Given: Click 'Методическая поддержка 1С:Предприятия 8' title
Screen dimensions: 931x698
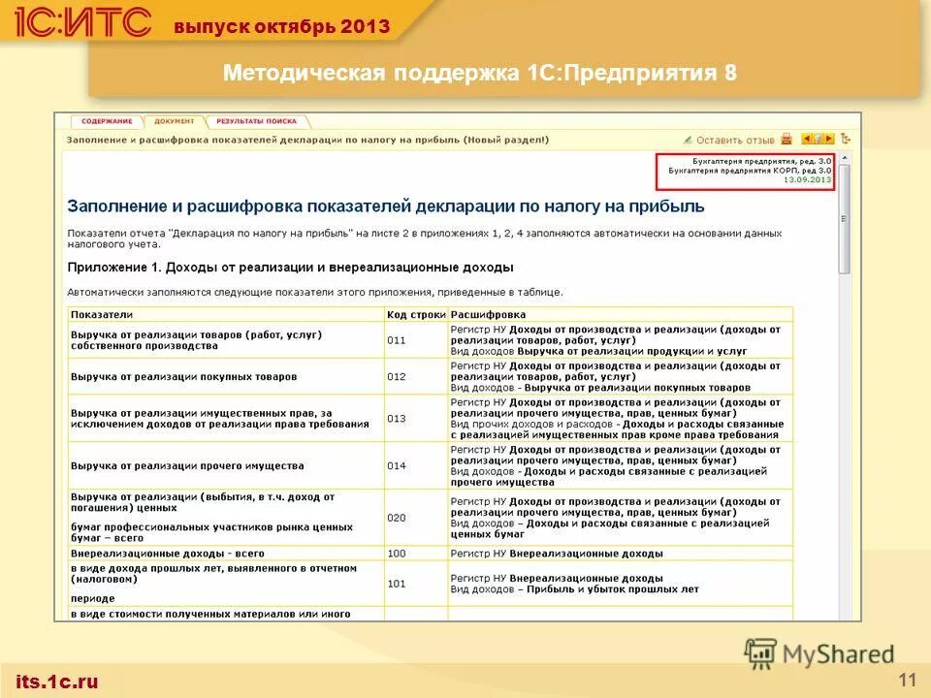Looking at the screenshot, I should click(x=480, y=73).
